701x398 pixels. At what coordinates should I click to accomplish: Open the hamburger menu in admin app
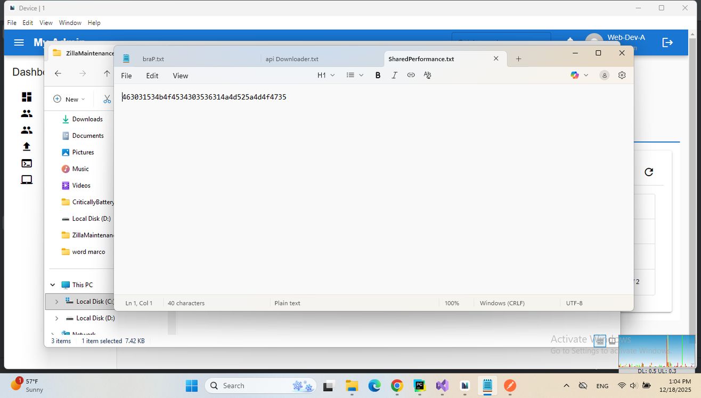[x=19, y=43]
